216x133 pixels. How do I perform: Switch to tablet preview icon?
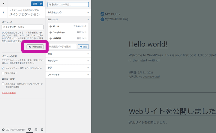36,130
